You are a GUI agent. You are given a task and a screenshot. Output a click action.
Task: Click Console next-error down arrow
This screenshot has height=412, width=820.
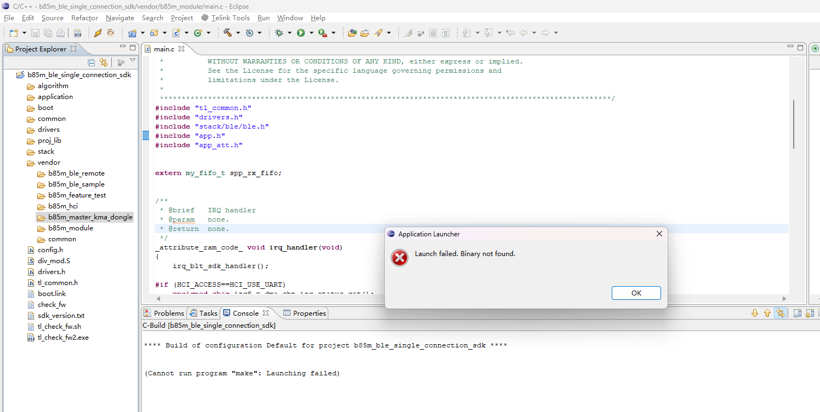coord(755,313)
